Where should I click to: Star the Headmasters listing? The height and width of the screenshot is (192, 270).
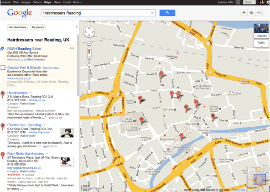point(2,101)
